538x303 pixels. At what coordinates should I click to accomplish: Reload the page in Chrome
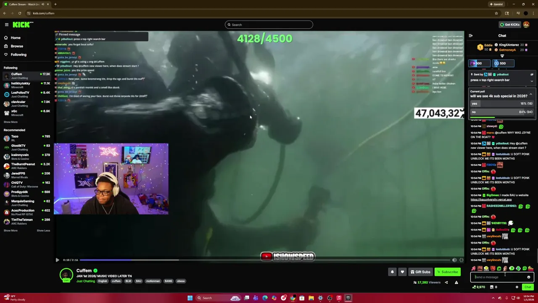(19, 13)
